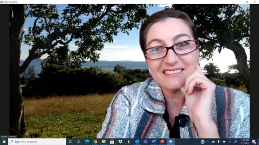Expand the hidden system tray icons
Screen dimensions: 259x145
tap(208, 142)
